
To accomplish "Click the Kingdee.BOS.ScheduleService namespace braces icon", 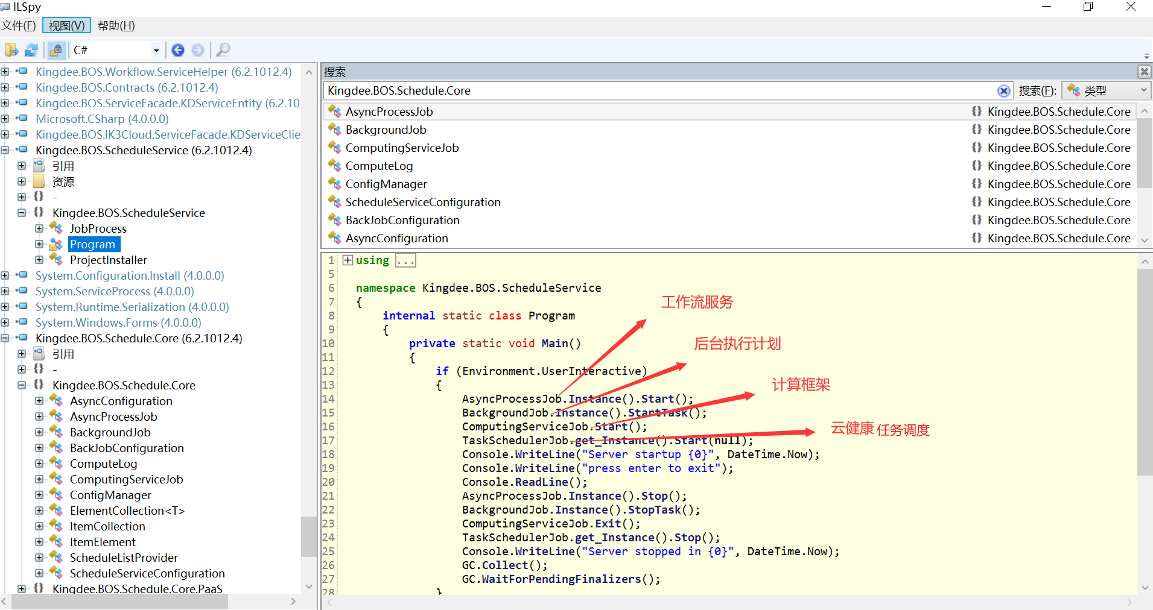I will [39, 213].
